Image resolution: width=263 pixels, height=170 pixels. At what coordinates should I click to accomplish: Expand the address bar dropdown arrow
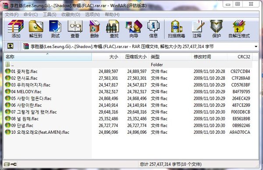[256, 46]
